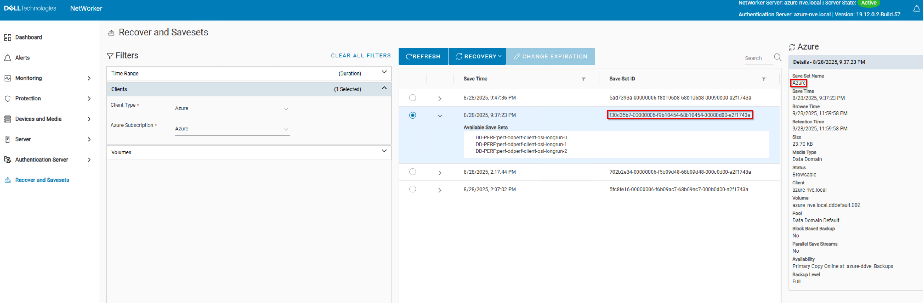Open Devices and Media

[x=38, y=119]
